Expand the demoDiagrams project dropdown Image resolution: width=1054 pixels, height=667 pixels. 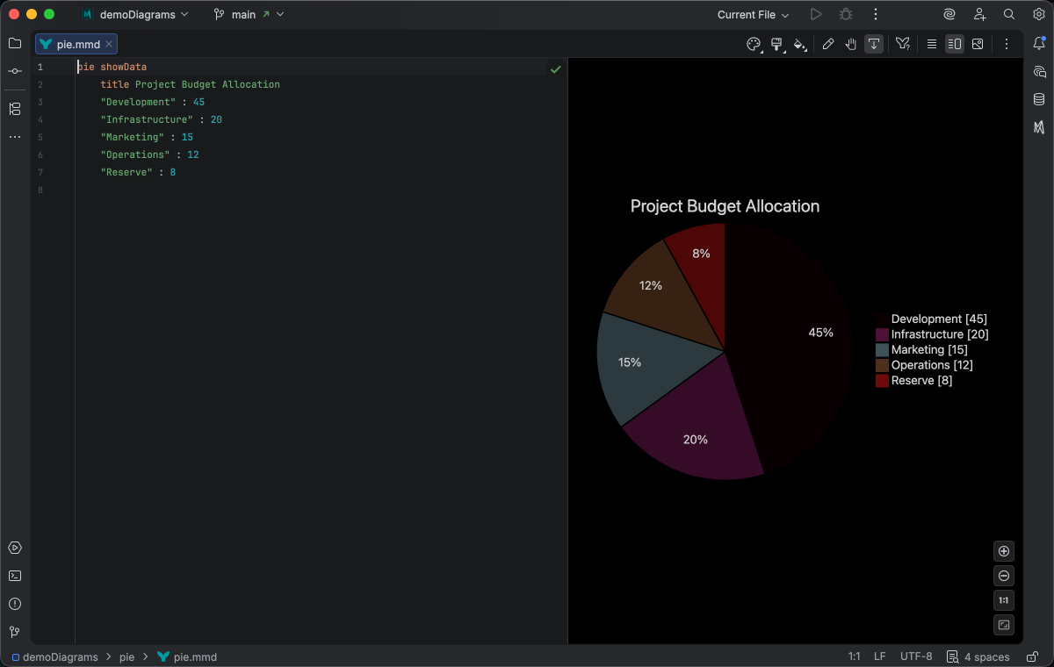135,14
